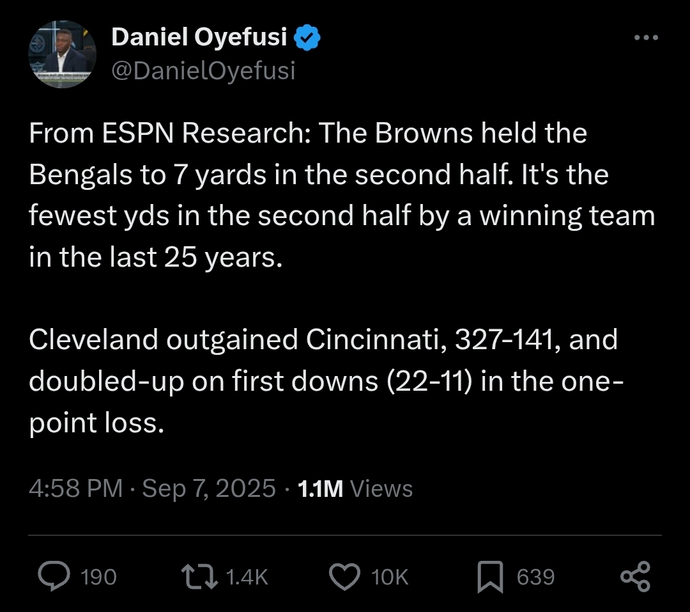
Task: Click the Cleveland outgained Cincinnati paragraph
Action: [x=326, y=381]
